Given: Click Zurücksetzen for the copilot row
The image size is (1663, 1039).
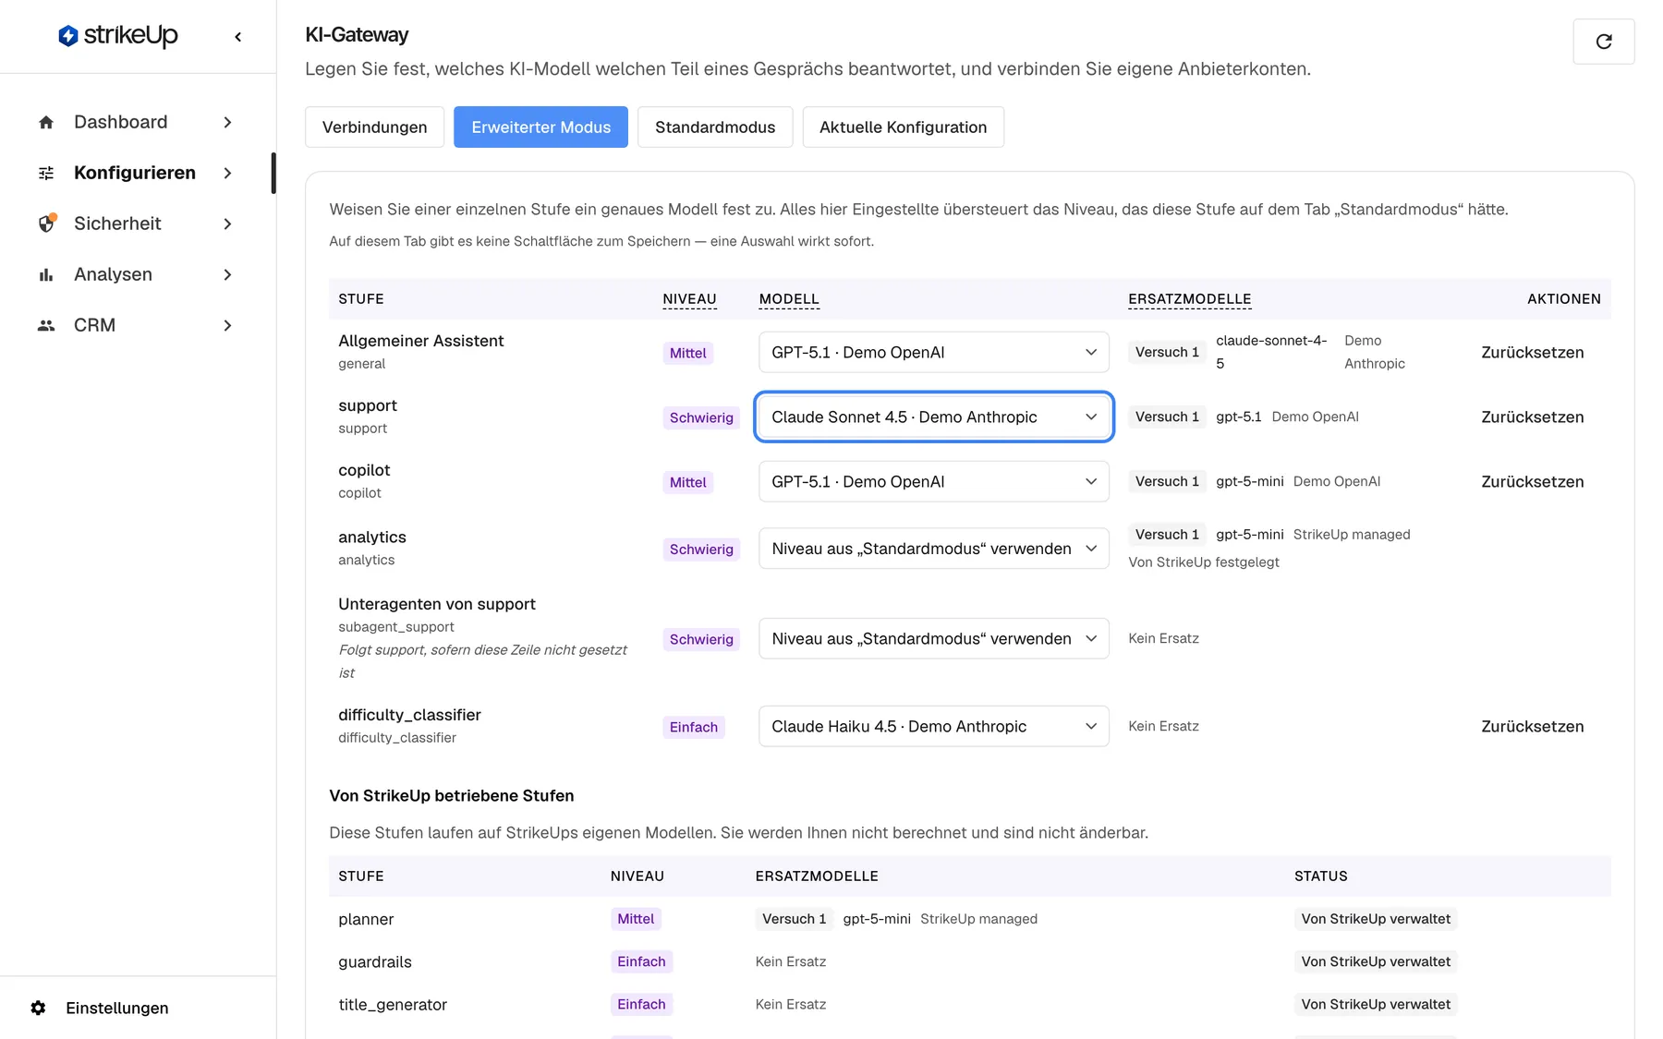Looking at the screenshot, I should 1532,481.
